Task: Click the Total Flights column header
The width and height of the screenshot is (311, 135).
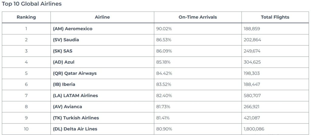Action: [x=275, y=17]
